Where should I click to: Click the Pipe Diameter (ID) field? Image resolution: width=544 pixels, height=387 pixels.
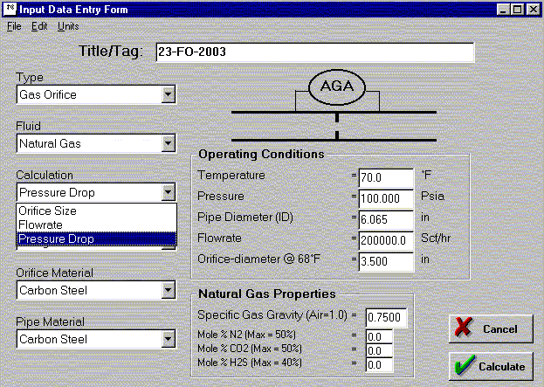pos(386,219)
